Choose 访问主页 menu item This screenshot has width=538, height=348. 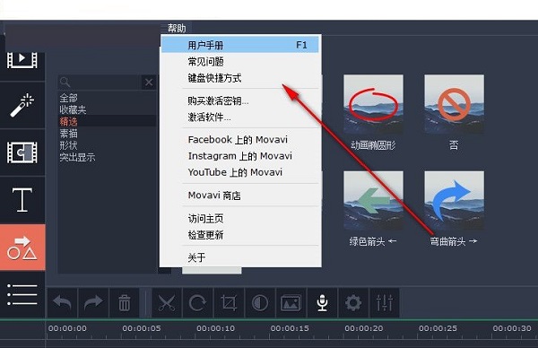[240, 218]
